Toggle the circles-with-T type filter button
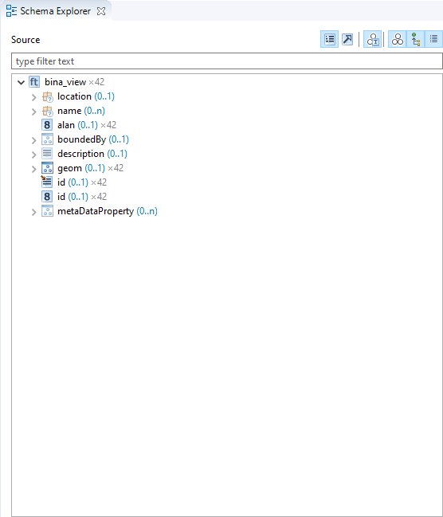Screen dimensions: 443x517 373,39
